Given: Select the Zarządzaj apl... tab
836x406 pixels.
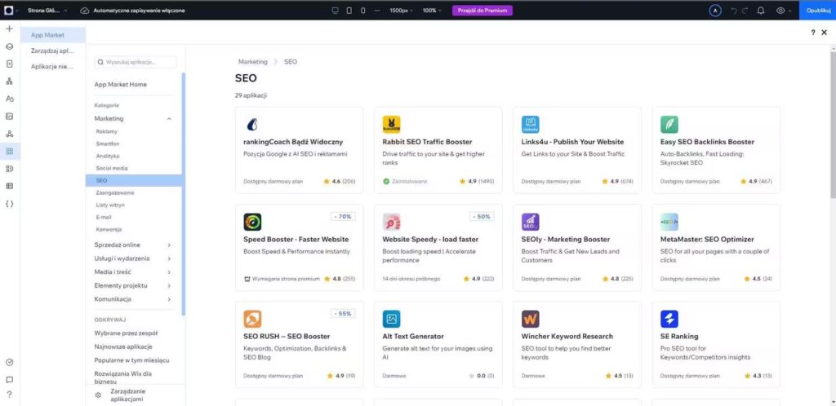Looking at the screenshot, I should tap(53, 51).
